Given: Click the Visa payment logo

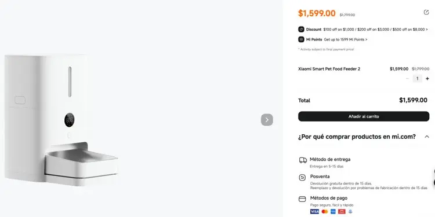Looking at the screenshot, I should (x=314, y=211).
